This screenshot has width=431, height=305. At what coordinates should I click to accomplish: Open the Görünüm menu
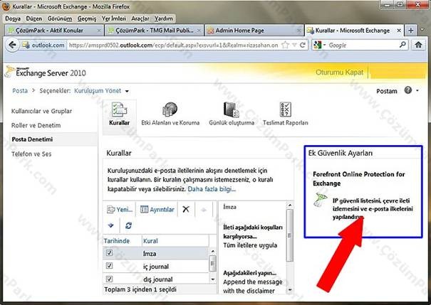[60, 18]
